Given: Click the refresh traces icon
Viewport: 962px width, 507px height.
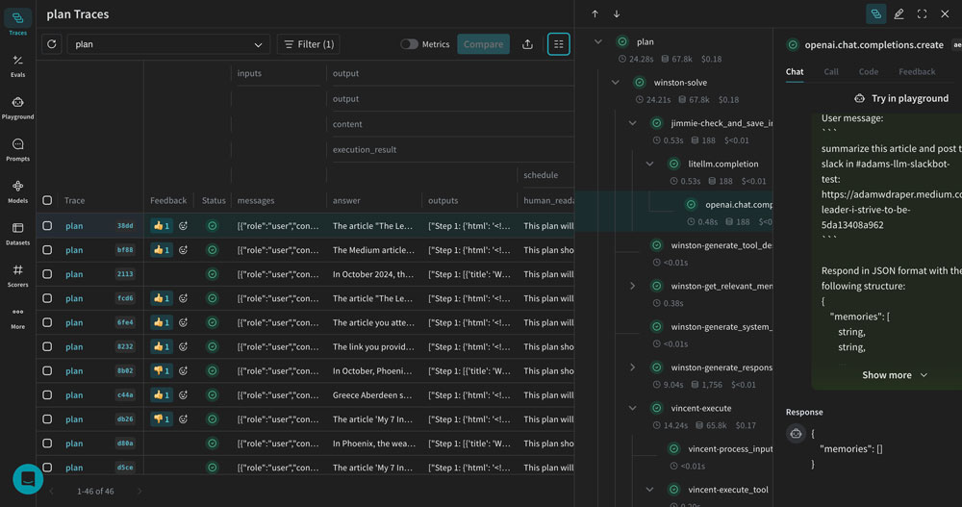Looking at the screenshot, I should pos(51,44).
